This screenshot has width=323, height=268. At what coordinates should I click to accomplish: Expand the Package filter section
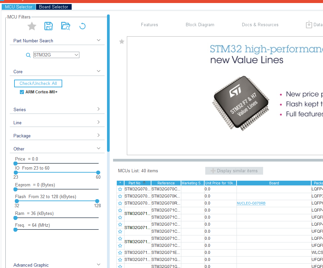[x=99, y=135]
